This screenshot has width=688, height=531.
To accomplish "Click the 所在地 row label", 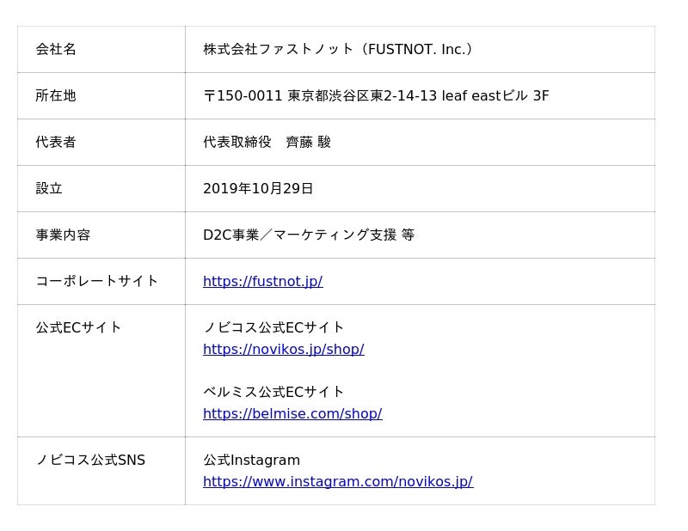I will click(x=56, y=96).
